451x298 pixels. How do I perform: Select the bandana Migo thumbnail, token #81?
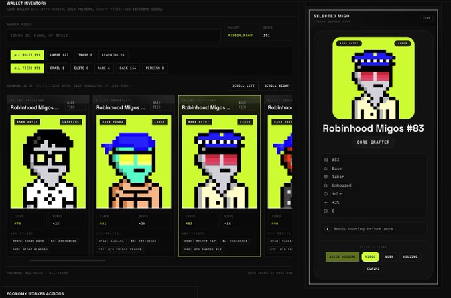pos(134,162)
